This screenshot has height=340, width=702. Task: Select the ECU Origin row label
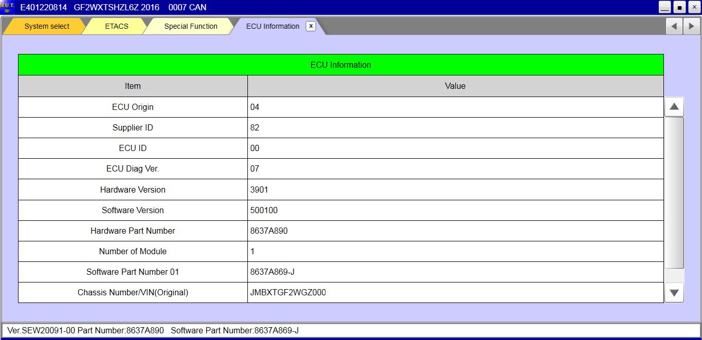pyautogui.click(x=133, y=107)
